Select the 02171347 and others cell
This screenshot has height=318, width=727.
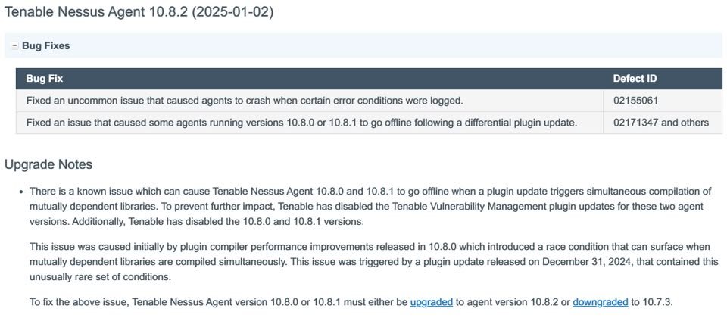(663, 123)
